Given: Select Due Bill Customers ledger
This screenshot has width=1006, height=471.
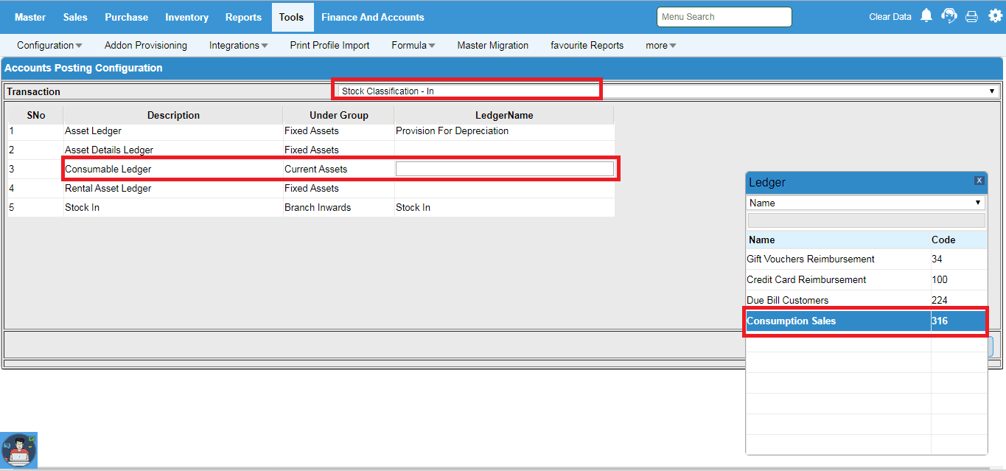Looking at the screenshot, I should pos(866,301).
